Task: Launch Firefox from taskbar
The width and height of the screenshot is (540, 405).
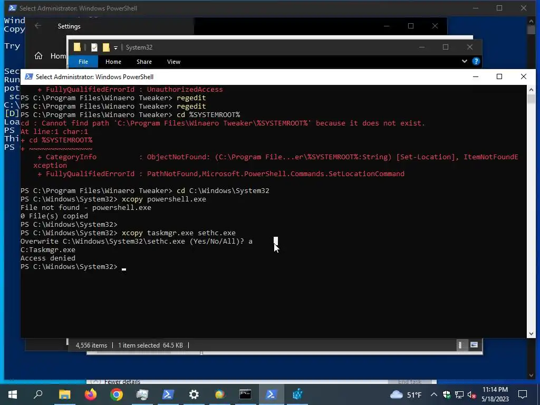Action: [91, 394]
